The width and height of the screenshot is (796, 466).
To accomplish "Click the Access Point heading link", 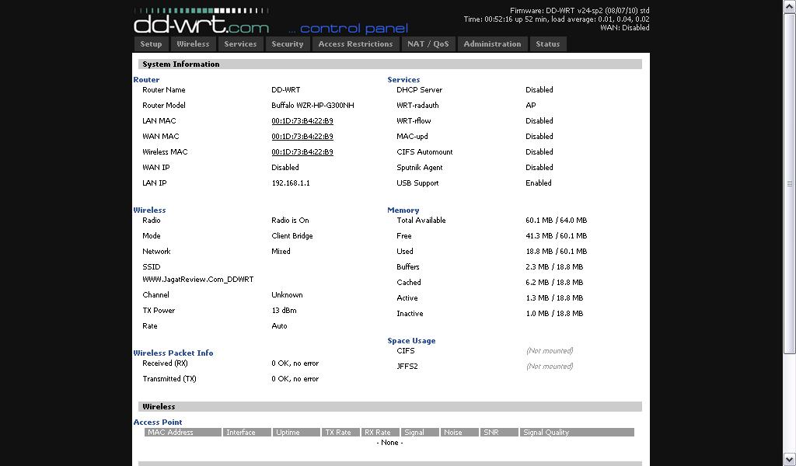I will [x=158, y=423].
